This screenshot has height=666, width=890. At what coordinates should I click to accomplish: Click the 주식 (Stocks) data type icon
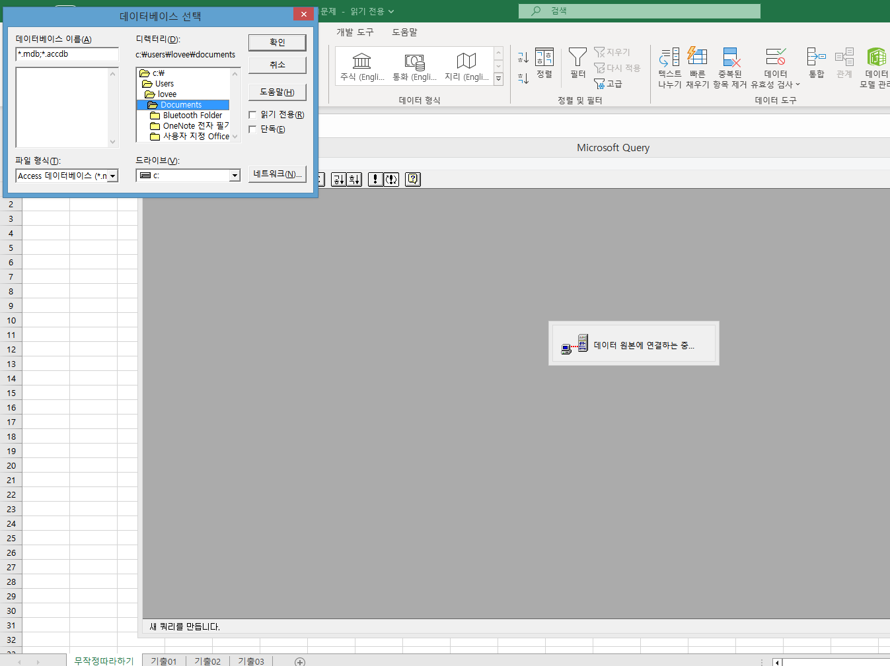click(361, 62)
